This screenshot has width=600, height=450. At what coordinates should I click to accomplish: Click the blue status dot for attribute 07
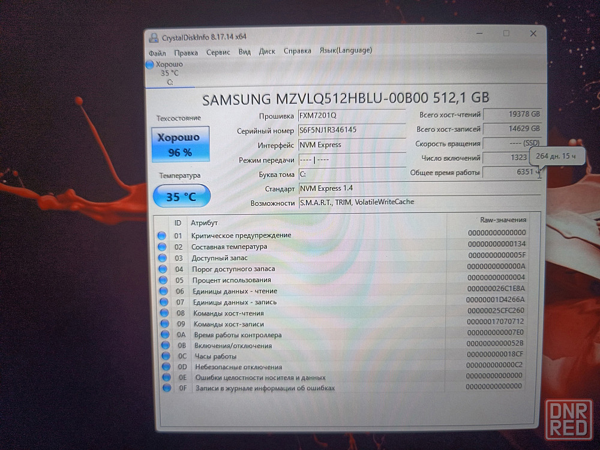click(x=164, y=302)
